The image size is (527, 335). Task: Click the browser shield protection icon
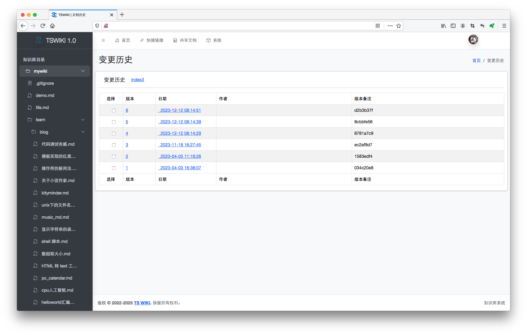coord(97,26)
